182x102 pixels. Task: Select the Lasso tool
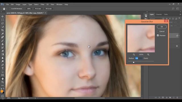(x=3, y=23)
